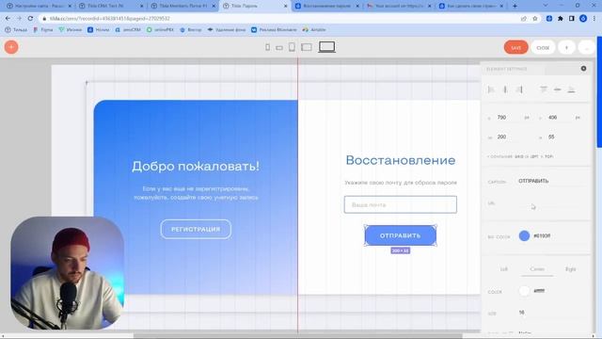Viewport: 602px width, 339px height.
Task: Align the element to the right edge
Action: coord(519,89)
